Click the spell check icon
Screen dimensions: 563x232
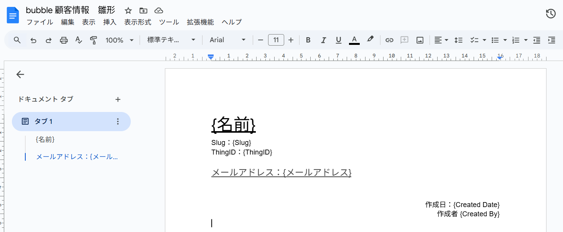point(79,40)
